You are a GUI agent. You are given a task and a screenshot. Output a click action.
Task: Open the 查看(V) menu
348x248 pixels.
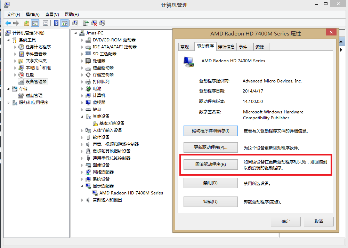(x=52, y=14)
